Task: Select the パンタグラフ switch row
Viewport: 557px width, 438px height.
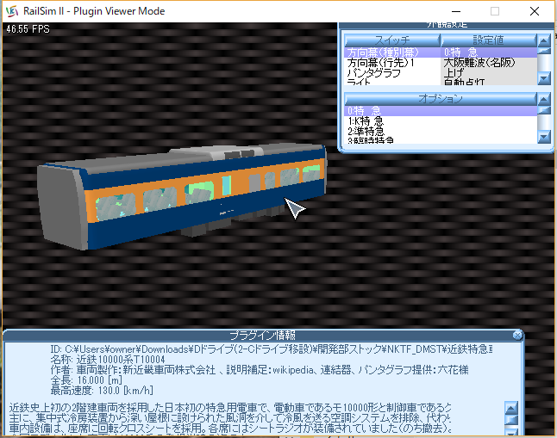Action: (x=441, y=73)
